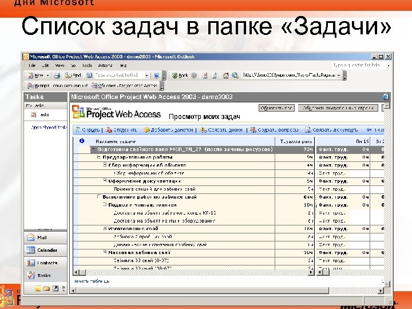The image size is (412, 309).
Task: Click the Type a question for help box
Action: tap(358, 65)
